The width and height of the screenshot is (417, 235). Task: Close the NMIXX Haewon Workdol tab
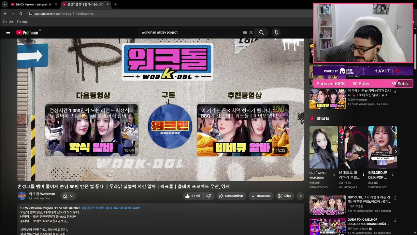point(56,4)
